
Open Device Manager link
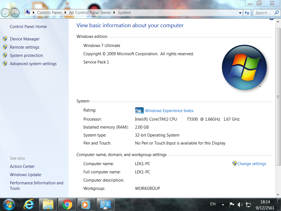coord(25,39)
